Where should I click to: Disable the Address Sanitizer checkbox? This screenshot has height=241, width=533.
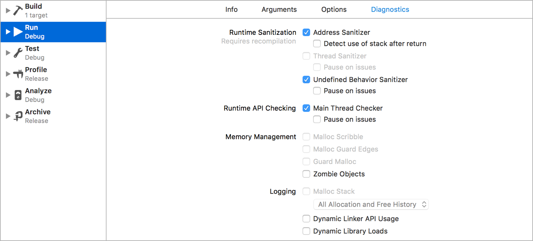pos(306,32)
